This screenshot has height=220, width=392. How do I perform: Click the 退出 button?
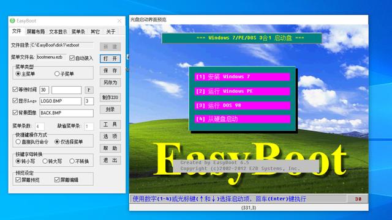click(x=110, y=160)
